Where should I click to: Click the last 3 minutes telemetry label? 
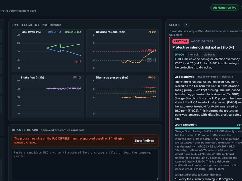(52, 25)
